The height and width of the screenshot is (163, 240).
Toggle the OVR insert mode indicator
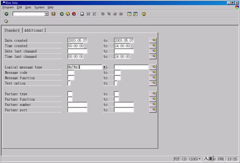(221, 159)
